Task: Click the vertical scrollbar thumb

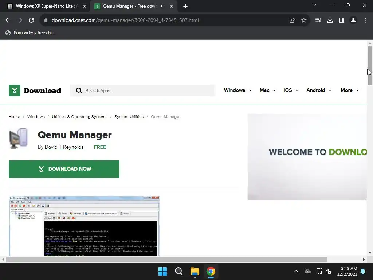Action: pos(370,66)
